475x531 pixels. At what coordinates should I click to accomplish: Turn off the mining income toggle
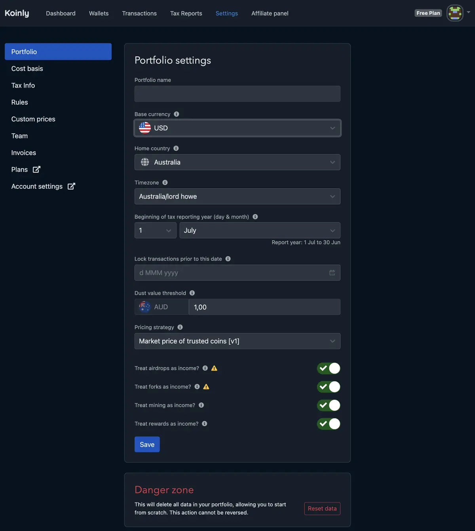click(328, 405)
